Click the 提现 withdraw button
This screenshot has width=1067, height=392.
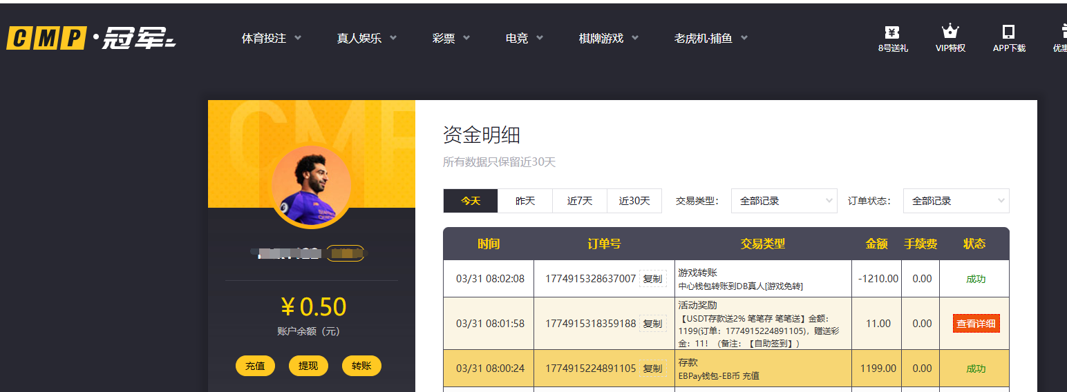(308, 366)
